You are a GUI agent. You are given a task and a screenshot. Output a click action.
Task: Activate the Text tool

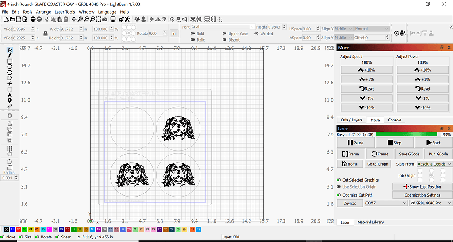(10, 95)
